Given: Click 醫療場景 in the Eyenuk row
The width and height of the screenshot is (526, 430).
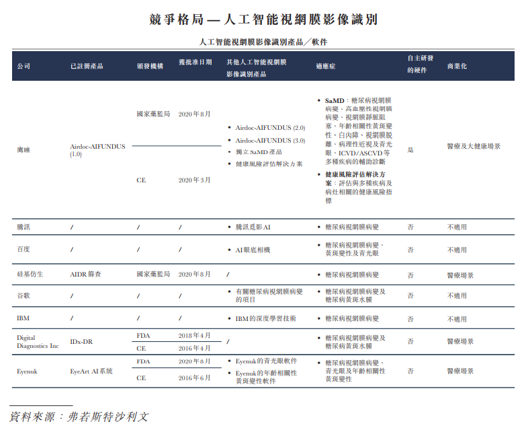Looking at the screenshot, I should [460, 371].
